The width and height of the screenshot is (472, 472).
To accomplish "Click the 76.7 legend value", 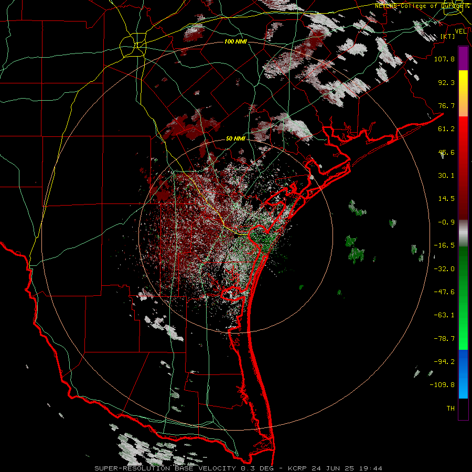I will [x=446, y=105].
